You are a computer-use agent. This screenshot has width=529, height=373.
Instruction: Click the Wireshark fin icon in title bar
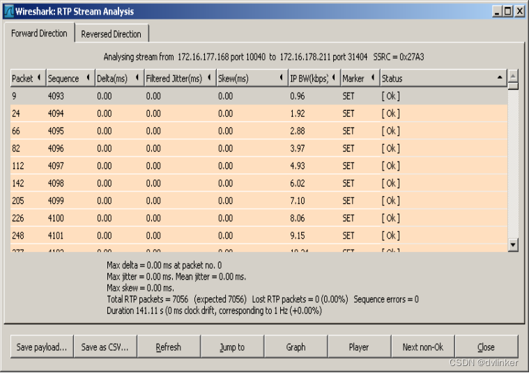[x=9, y=11]
